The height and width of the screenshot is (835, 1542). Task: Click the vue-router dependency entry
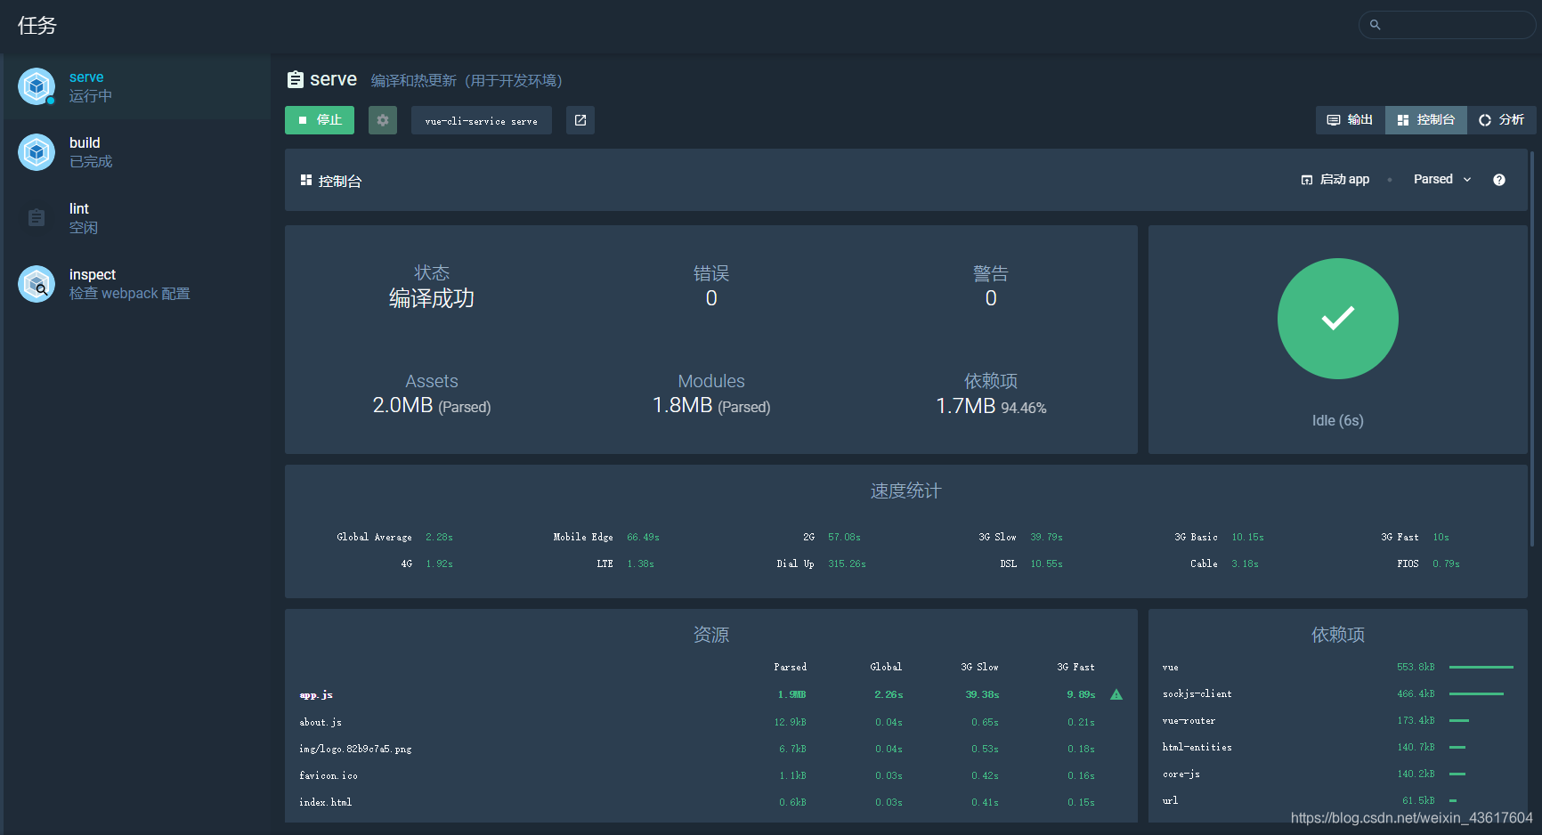pos(1338,720)
